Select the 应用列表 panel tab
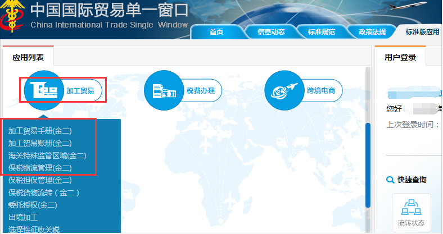Screen dimensions: 443x234 pyautogui.click(x=28, y=57)
